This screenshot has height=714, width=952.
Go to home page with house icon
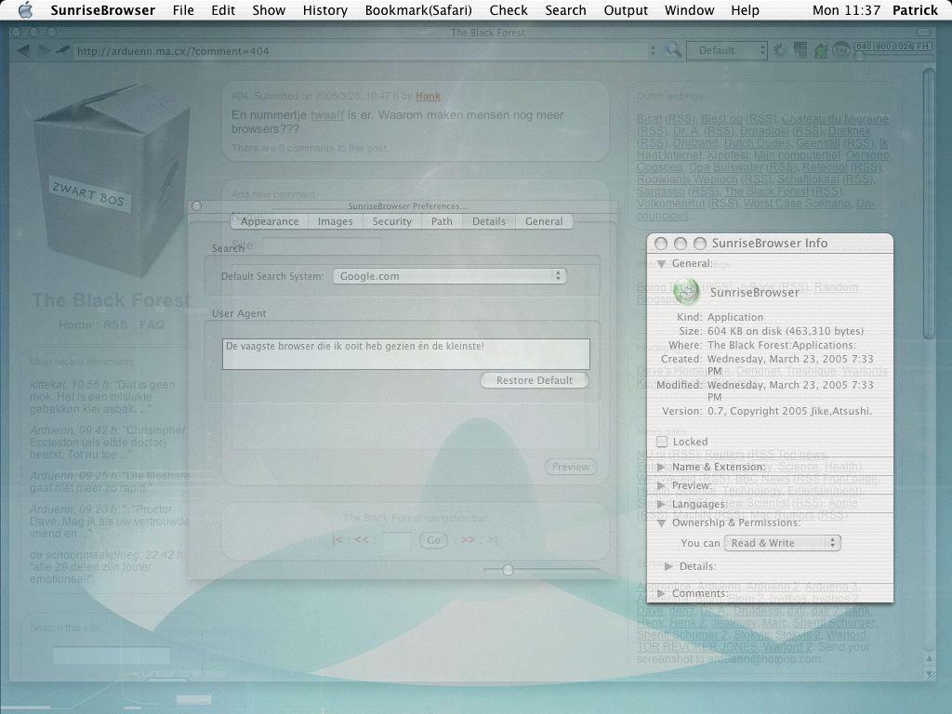(x=821, y=51)
